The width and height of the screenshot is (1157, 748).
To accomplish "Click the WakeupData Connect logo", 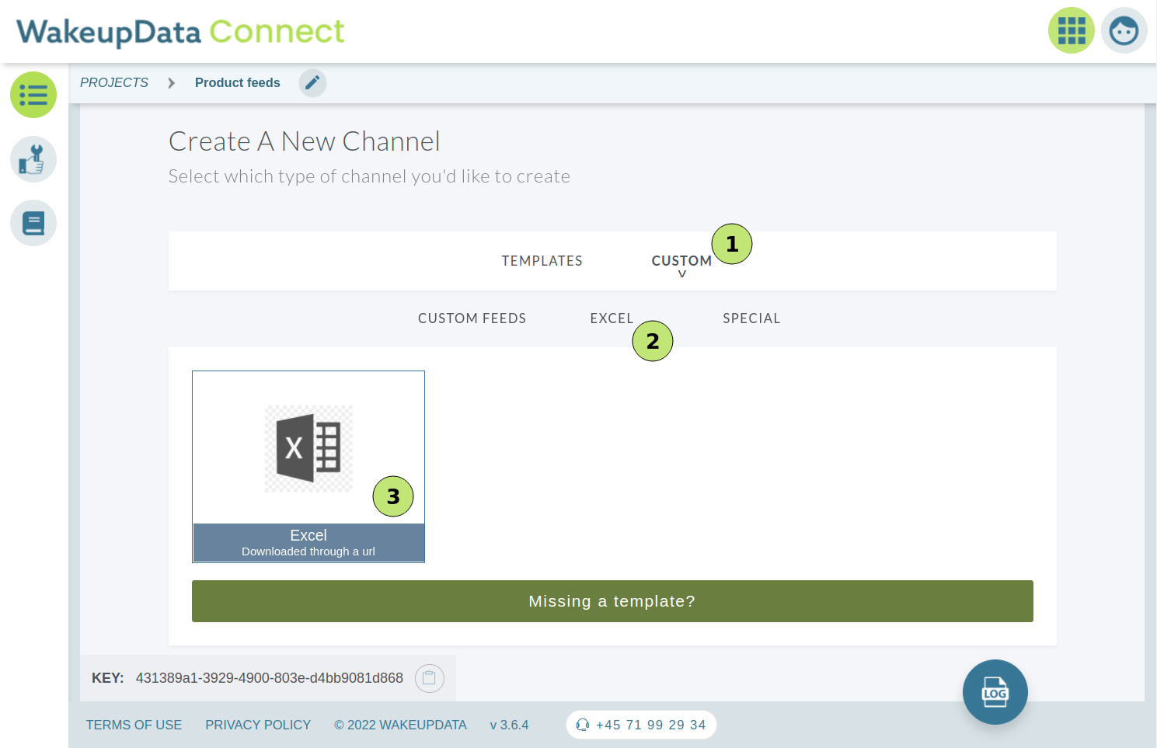I will tap(180, 32).
